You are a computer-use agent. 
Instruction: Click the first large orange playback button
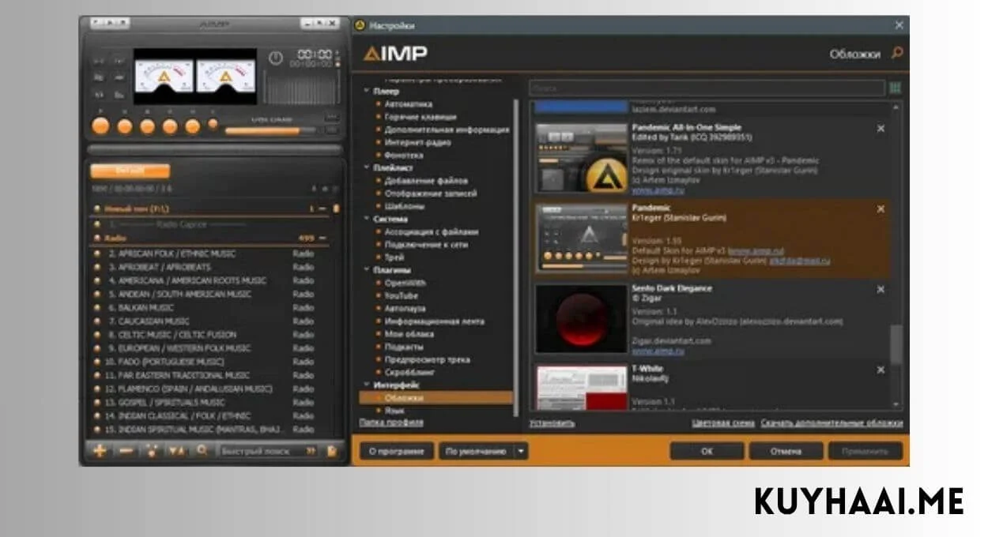tap(100, 126)
